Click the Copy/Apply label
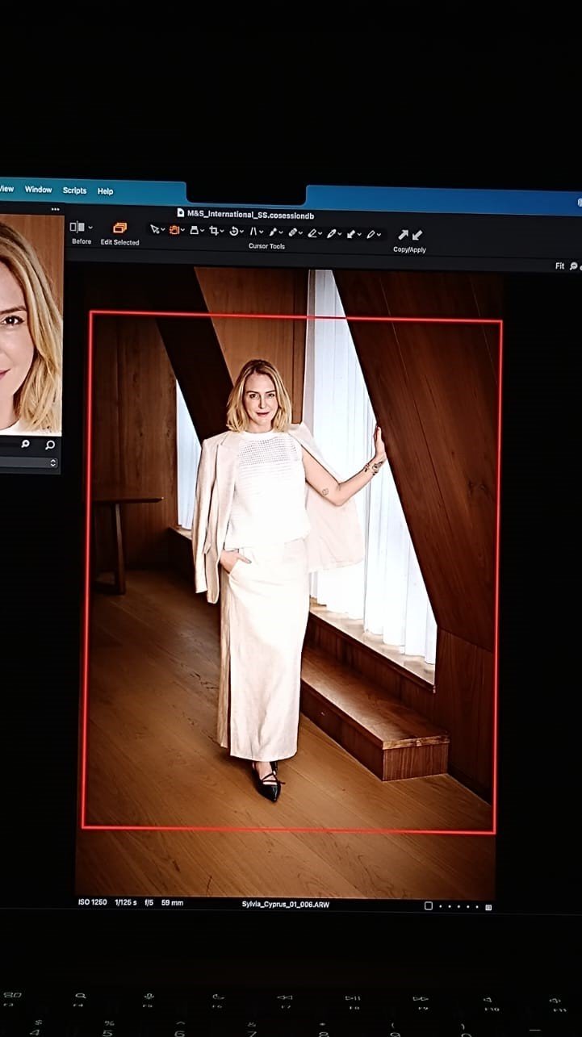Screen dimensions: 582x1037 point(409,250)
